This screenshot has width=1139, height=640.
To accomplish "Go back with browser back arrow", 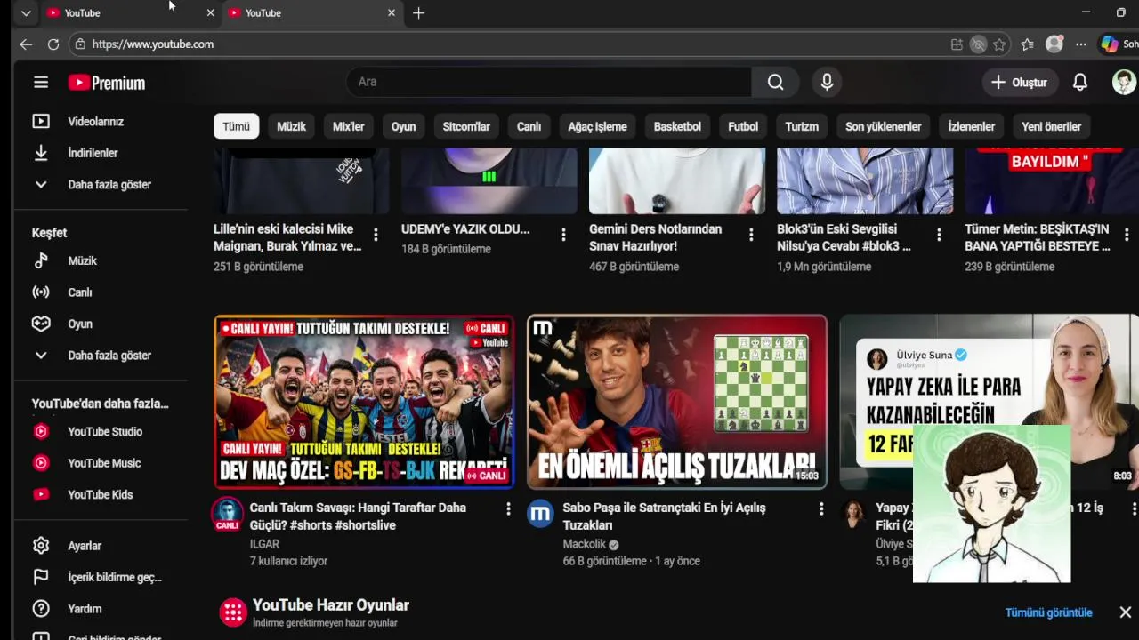I will (x=26, y=44).
